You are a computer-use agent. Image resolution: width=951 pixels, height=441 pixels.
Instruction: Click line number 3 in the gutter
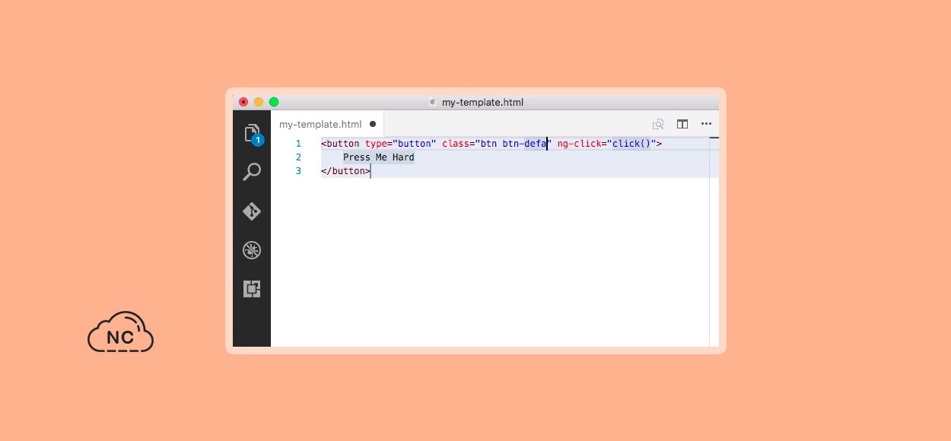click(x=298, y=171)
